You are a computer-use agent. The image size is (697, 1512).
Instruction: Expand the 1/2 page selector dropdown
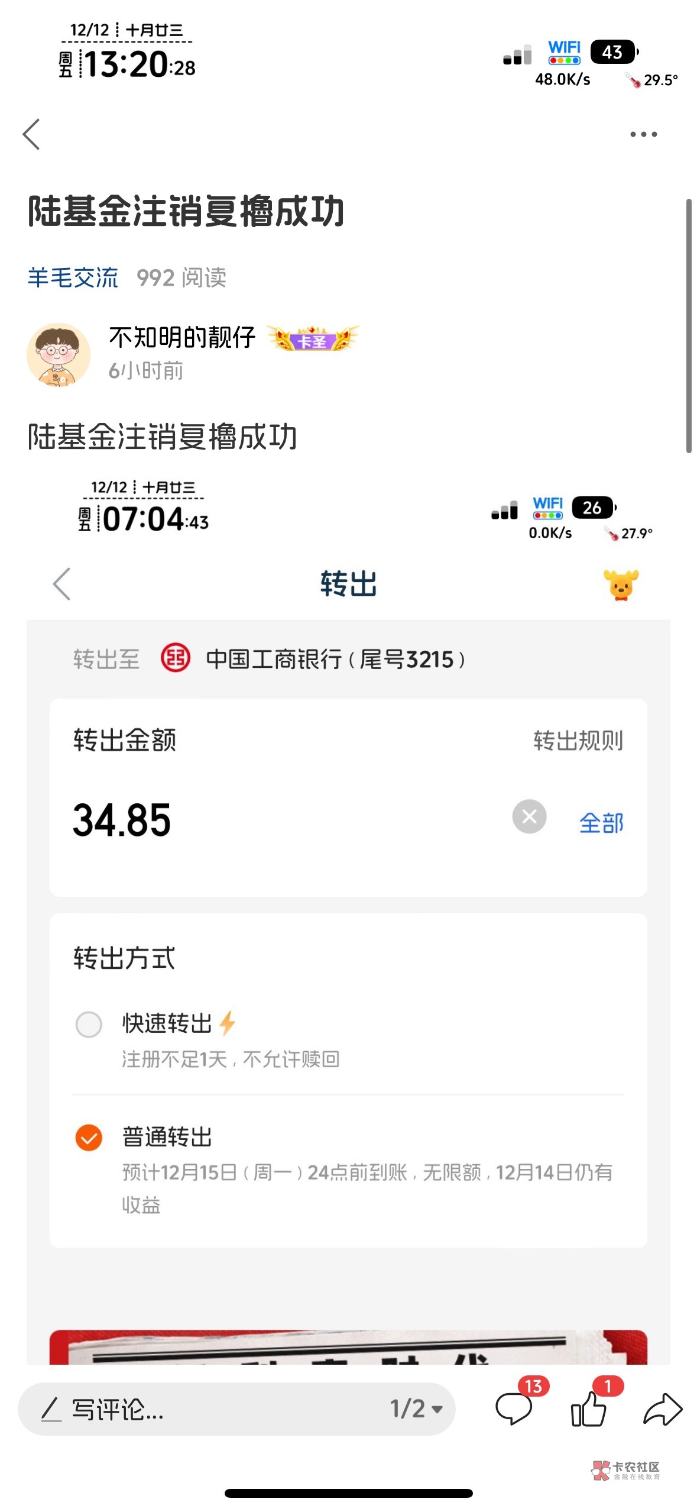tap(416, 1409)
